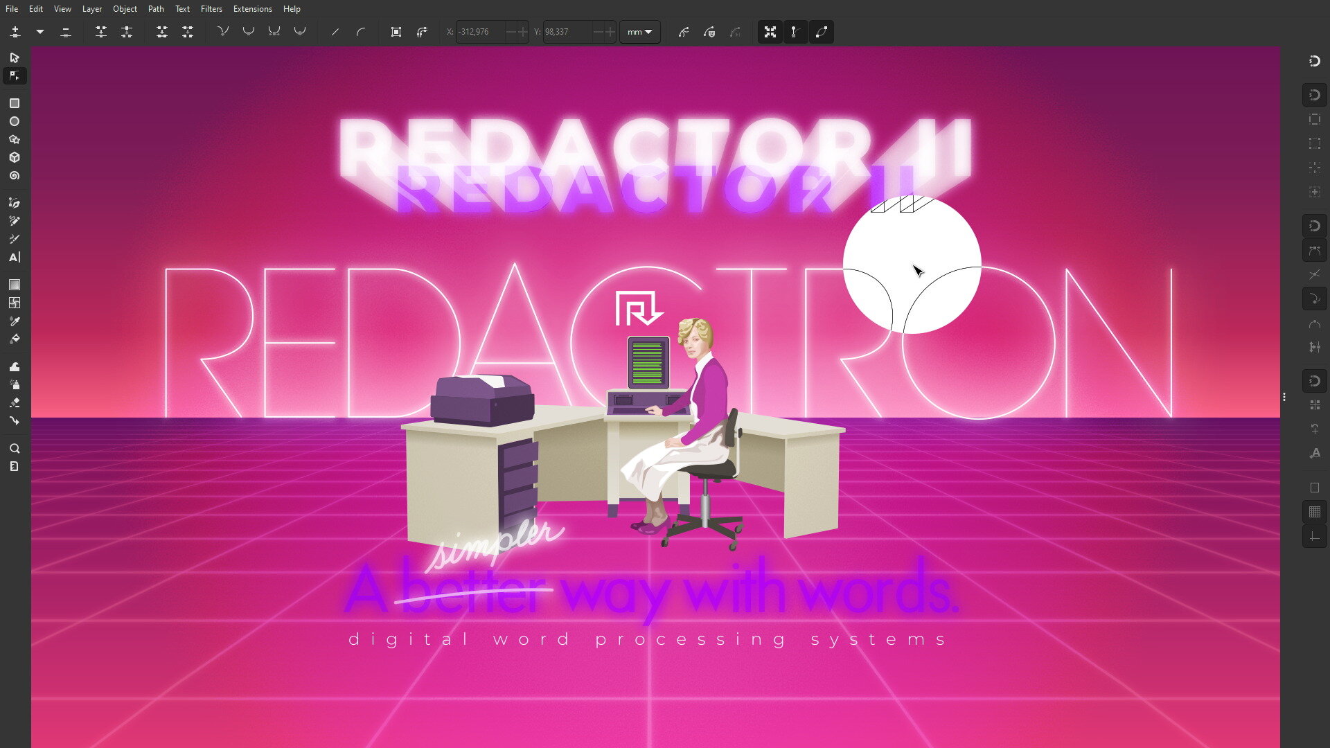This screenshot has height=748, width=1330.
Task: Choose the Spiral tool
Action: [x=15, y=176]
